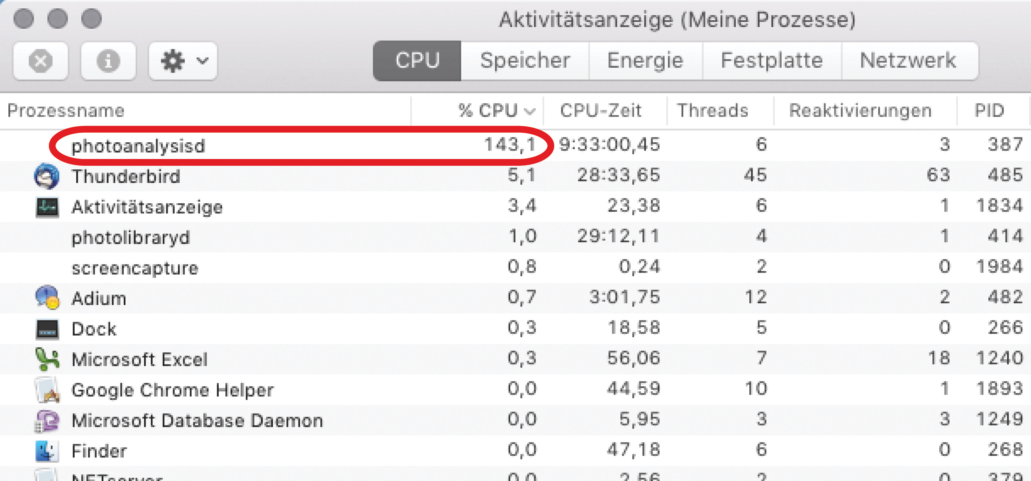The image size is (1031, 481).
Task: Sort by the Prozessname column header
Action: [66, 110]
